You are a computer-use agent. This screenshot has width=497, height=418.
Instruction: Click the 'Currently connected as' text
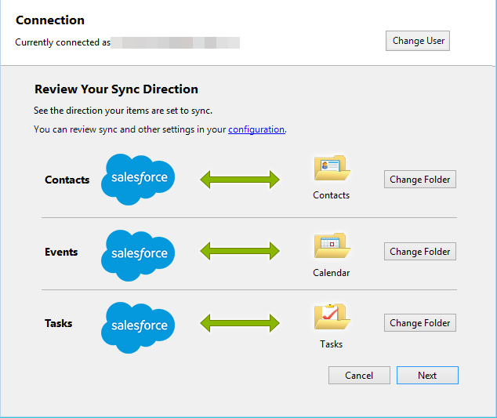pos(63,42)
